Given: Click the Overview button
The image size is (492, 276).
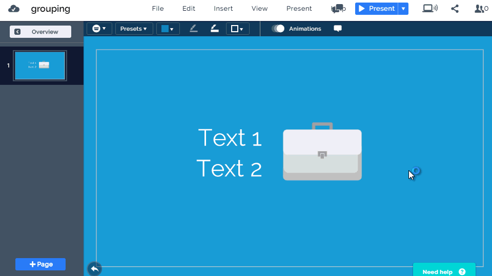Looking at the screenshot, I should pyautogui.click(x=40, y=32).
